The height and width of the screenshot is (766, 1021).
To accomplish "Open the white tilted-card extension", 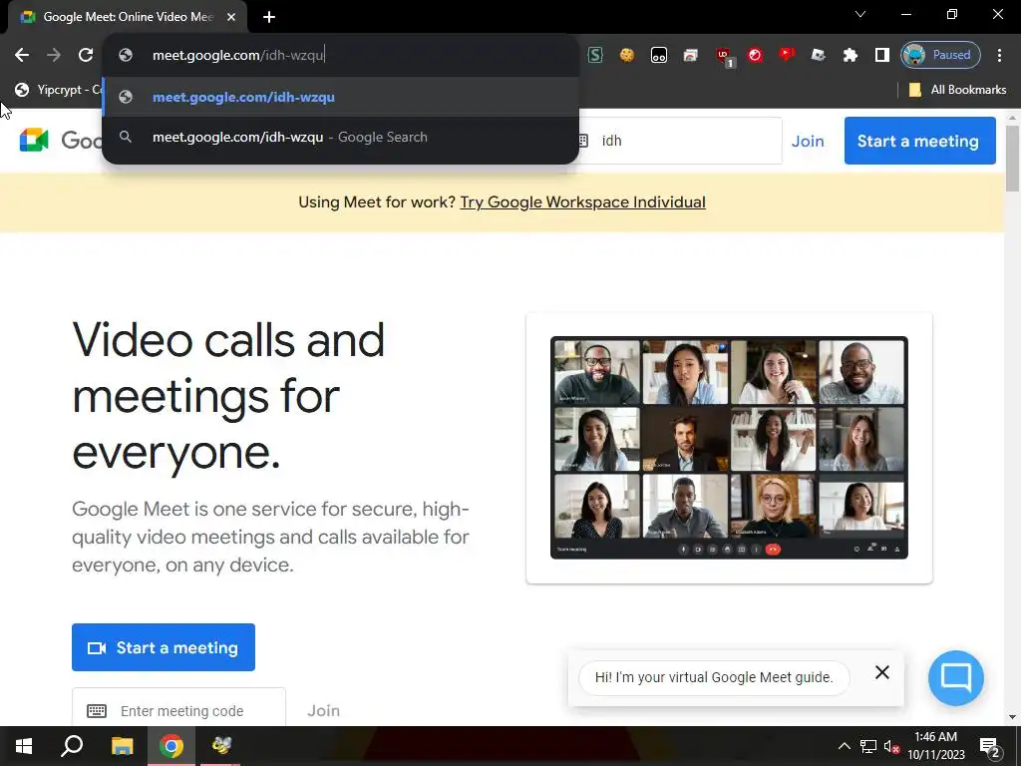I will pyautogui.click(x=818, y=55).
